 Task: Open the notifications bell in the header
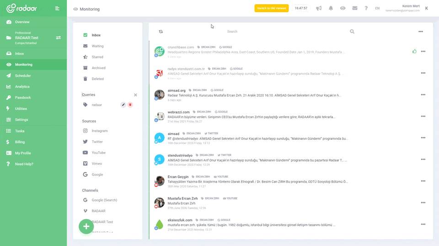point(331,8)
